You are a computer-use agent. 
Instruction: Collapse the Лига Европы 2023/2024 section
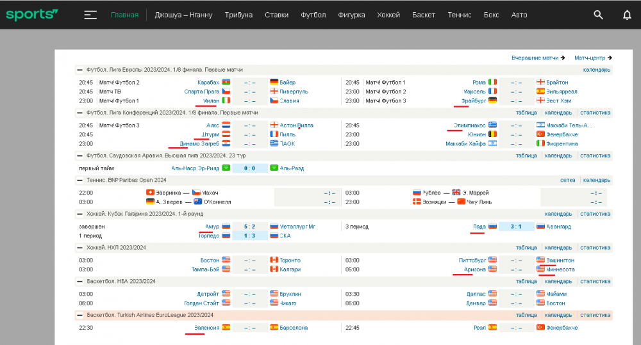(x=79, y=70)
